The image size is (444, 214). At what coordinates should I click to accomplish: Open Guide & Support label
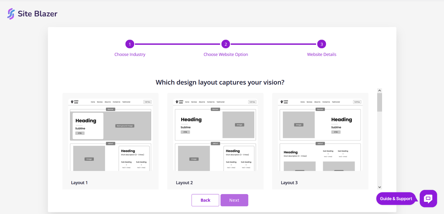pos(396,199)
